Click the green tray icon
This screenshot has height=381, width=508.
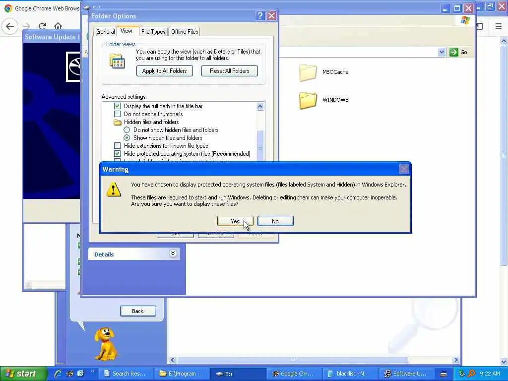[x=462, y=374]
